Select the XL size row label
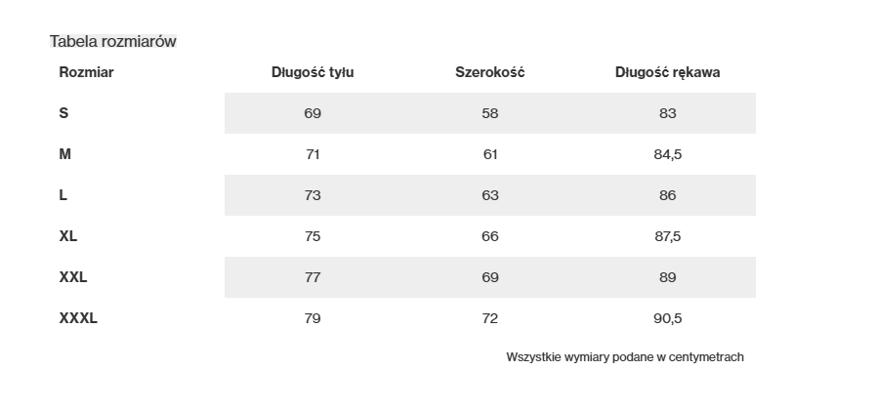Screen dimensions: 877x411 coord(68,236)
